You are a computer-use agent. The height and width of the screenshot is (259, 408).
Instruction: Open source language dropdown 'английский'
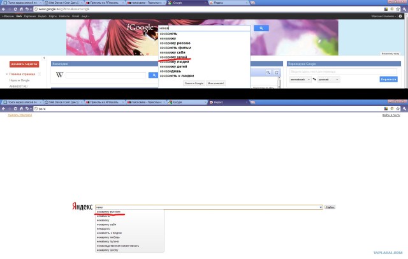click(300, 79)
